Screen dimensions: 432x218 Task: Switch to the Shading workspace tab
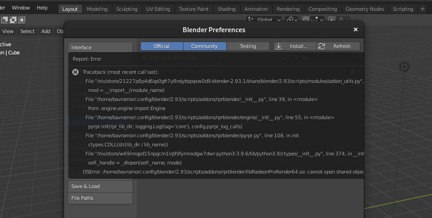pyautogui.click(x=226, y=9)
